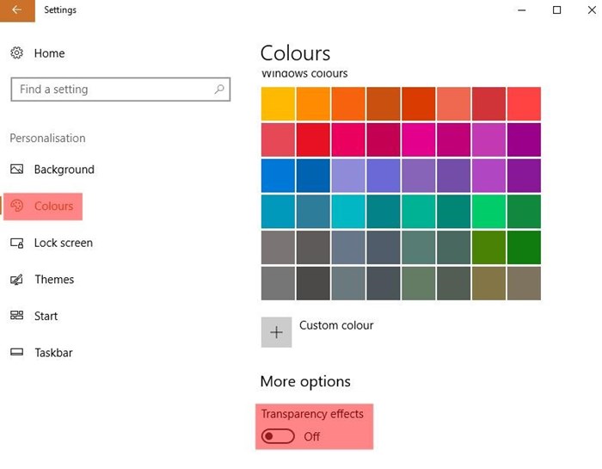This screenshot has height=469, width=602.
Task: Toggle the Transparency effects switch
Action: coord(278,436)
